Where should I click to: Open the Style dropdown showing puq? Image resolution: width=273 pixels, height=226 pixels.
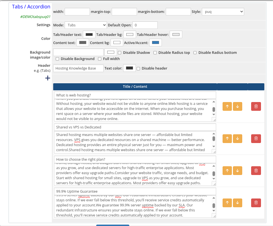coord(223,11)
